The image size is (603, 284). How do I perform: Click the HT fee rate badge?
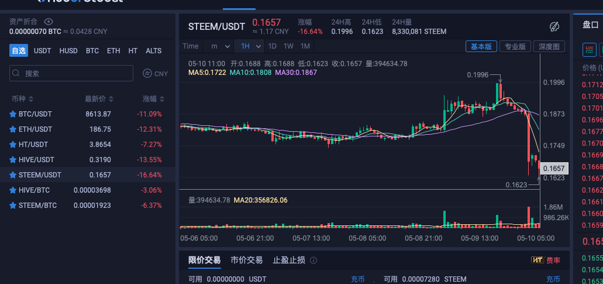click(537, 260)
